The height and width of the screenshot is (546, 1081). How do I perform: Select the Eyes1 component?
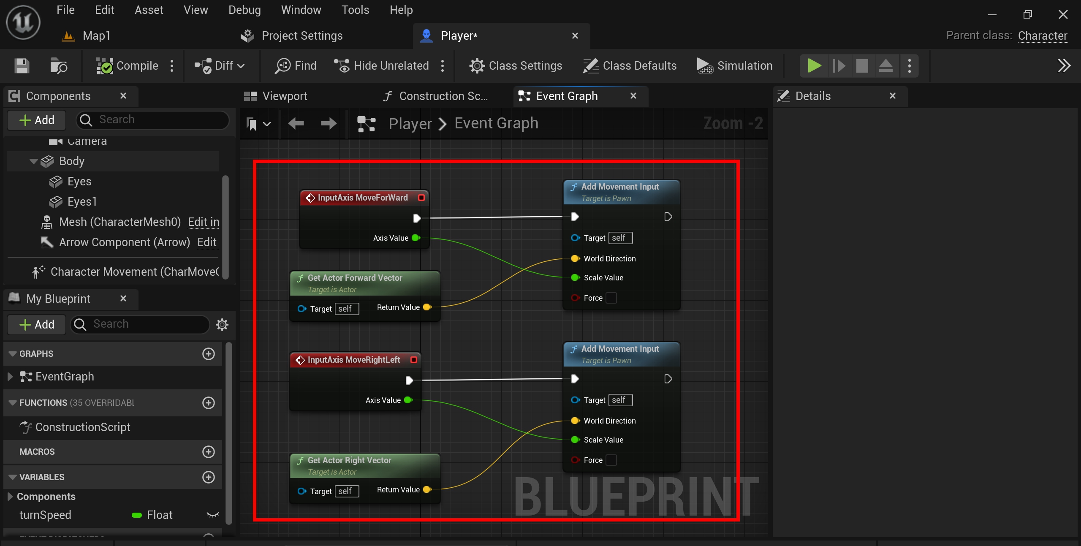pos(81,202)
